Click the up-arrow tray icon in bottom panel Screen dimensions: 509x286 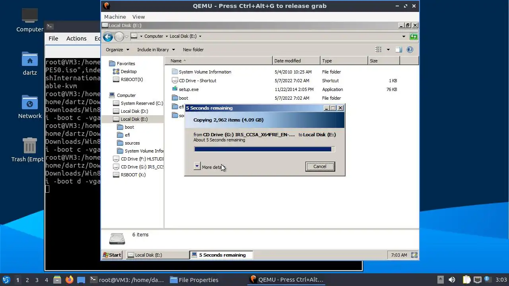(x=440, y=280)
